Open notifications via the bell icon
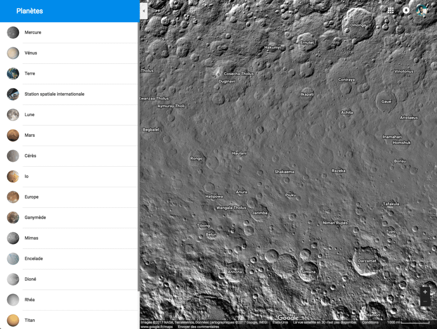The height and width of the screenshot is (329, 437). pos(406,10)
